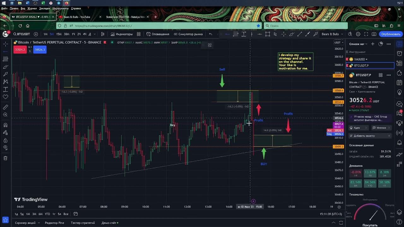This screenshot has width=404, height=227.
Task: Expand the Список котировок watchlist dropdown
Action: pos(358,44)
